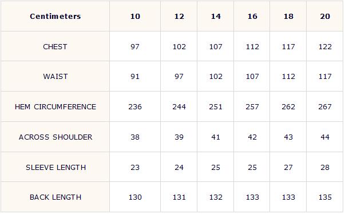This screenshot has width=345, height=214.
Task: Select the ACROSS SHOULDER row label
Action: pos(55,137)
